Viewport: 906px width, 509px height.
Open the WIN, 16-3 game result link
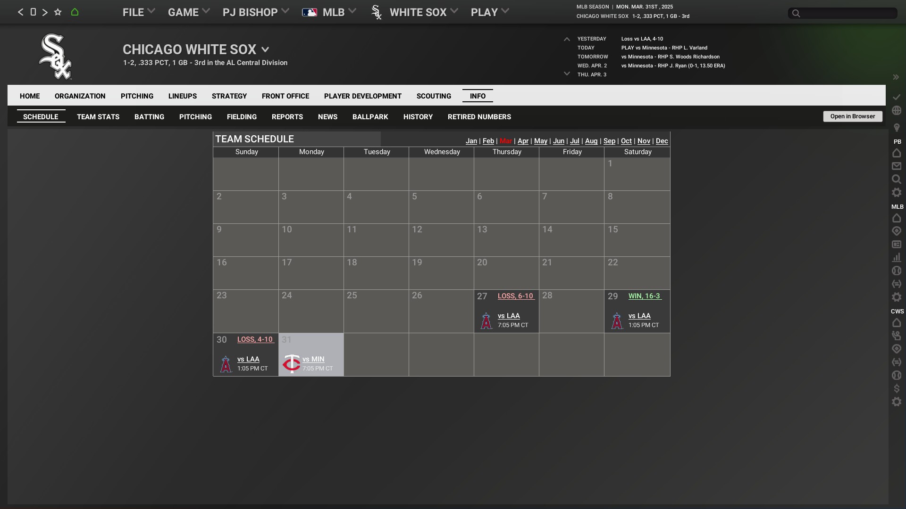click(x=645, y=296)
